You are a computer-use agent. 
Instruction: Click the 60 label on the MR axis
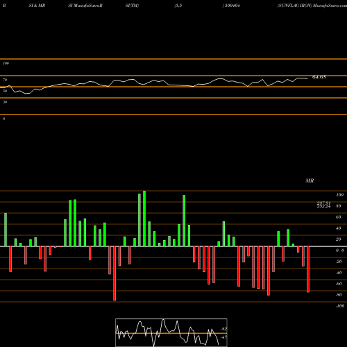pos(339,217)
